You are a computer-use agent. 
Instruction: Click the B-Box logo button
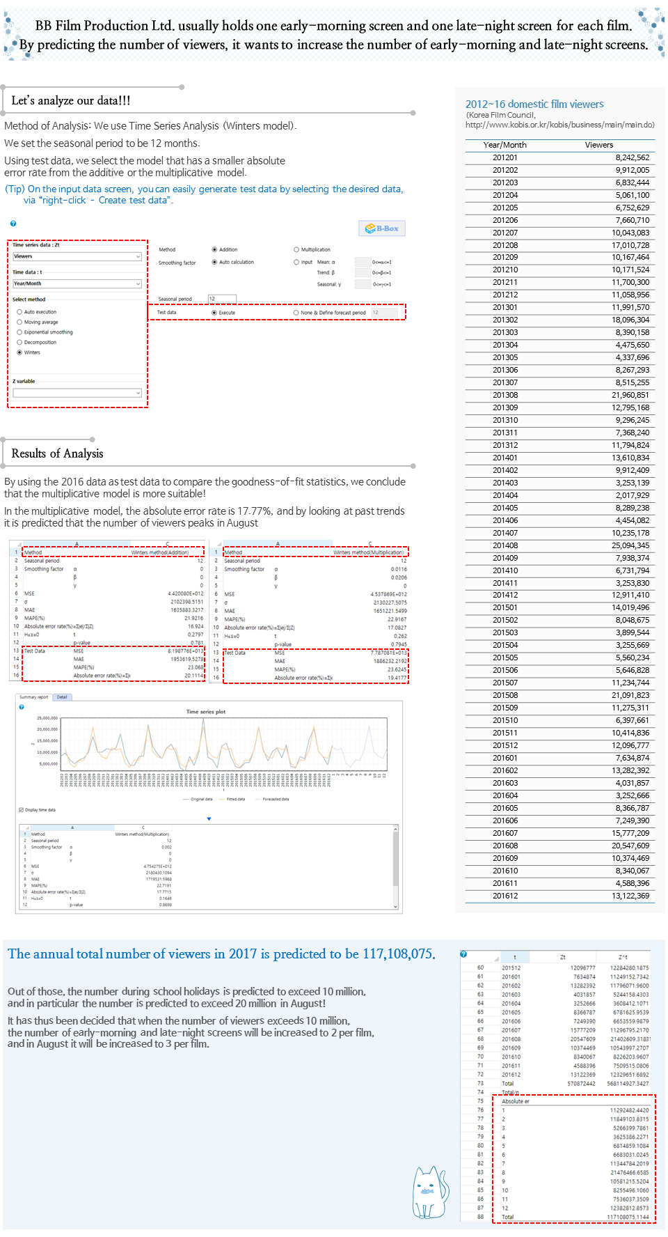pos(382,228)
